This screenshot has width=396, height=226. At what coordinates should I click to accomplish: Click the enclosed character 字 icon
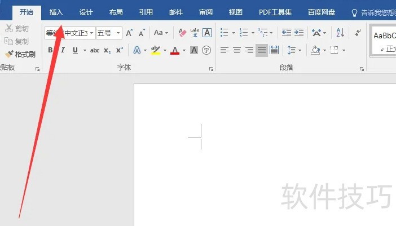pos(206,50)
